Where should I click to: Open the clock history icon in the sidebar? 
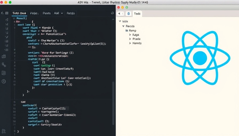pos(4,81)
